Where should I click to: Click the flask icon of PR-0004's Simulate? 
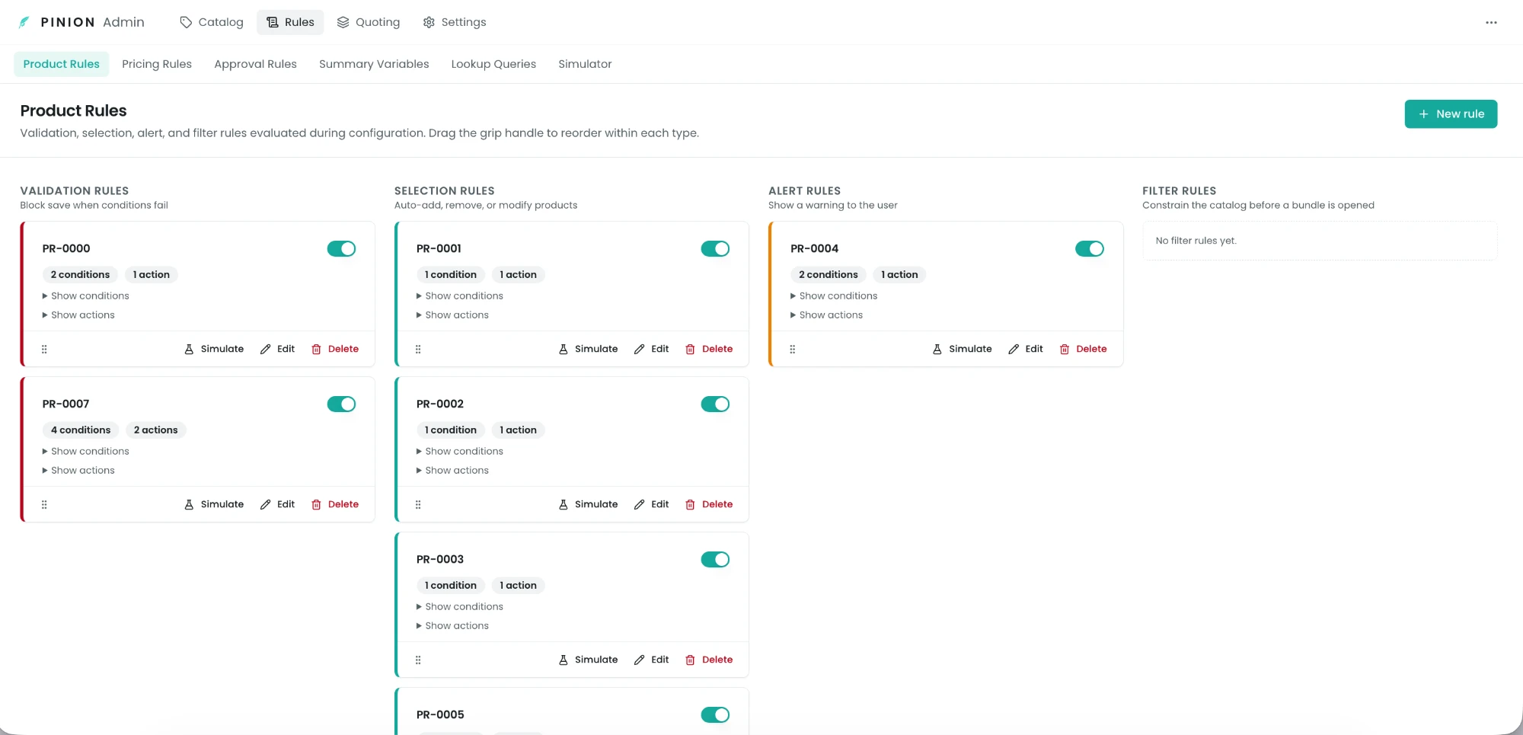click(937, 349)
